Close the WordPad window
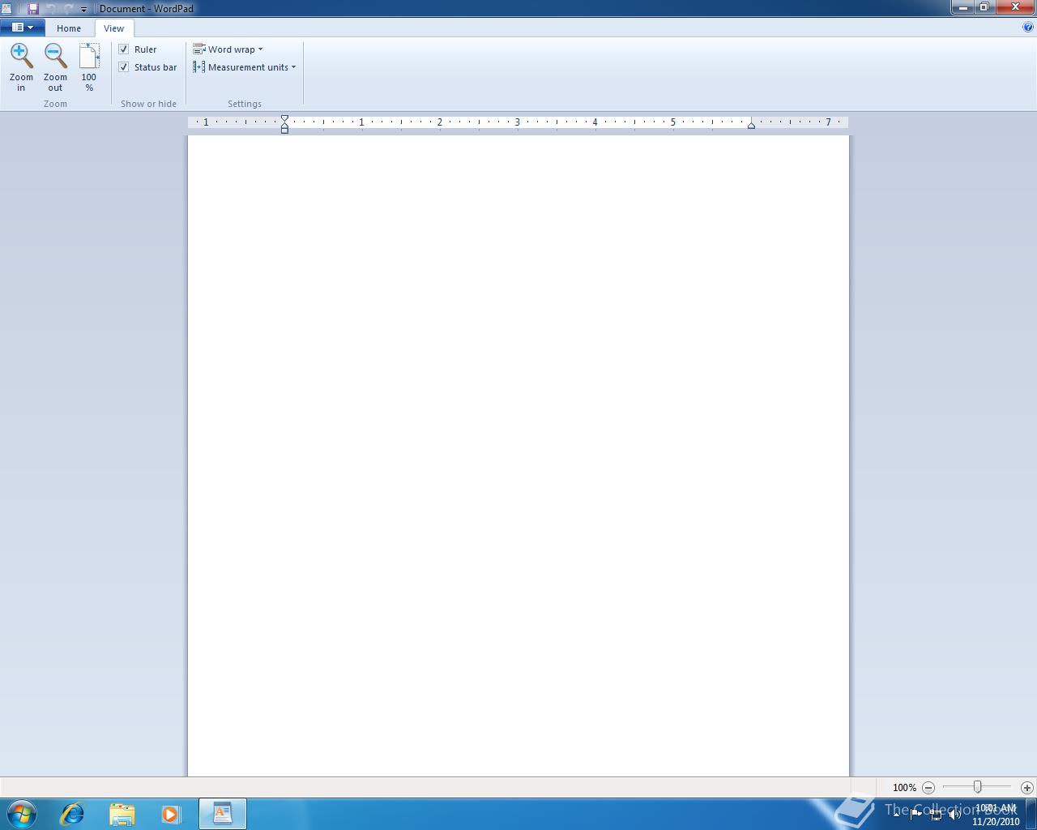This screenshot has width=1037, height=830. coord(1015,7)
